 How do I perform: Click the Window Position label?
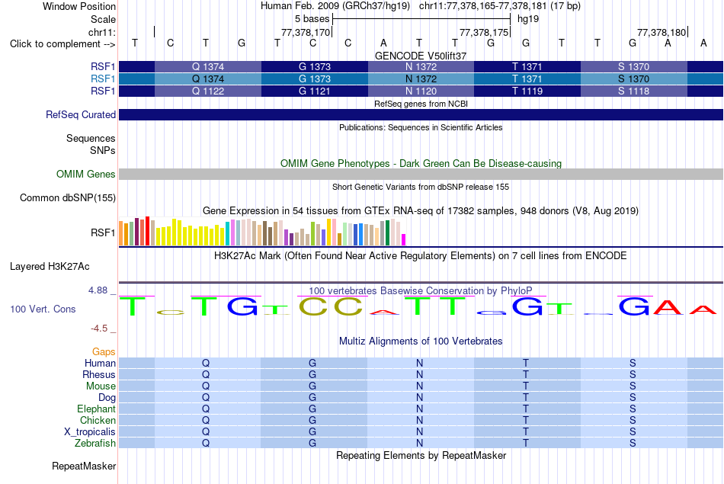79,6
